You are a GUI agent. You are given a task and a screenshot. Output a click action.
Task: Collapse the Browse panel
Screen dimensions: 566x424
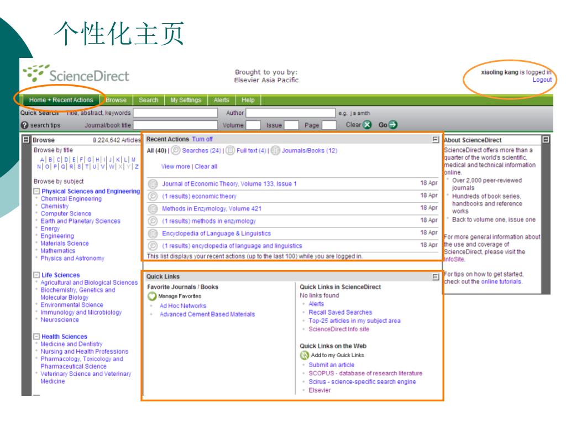(26, 140)
